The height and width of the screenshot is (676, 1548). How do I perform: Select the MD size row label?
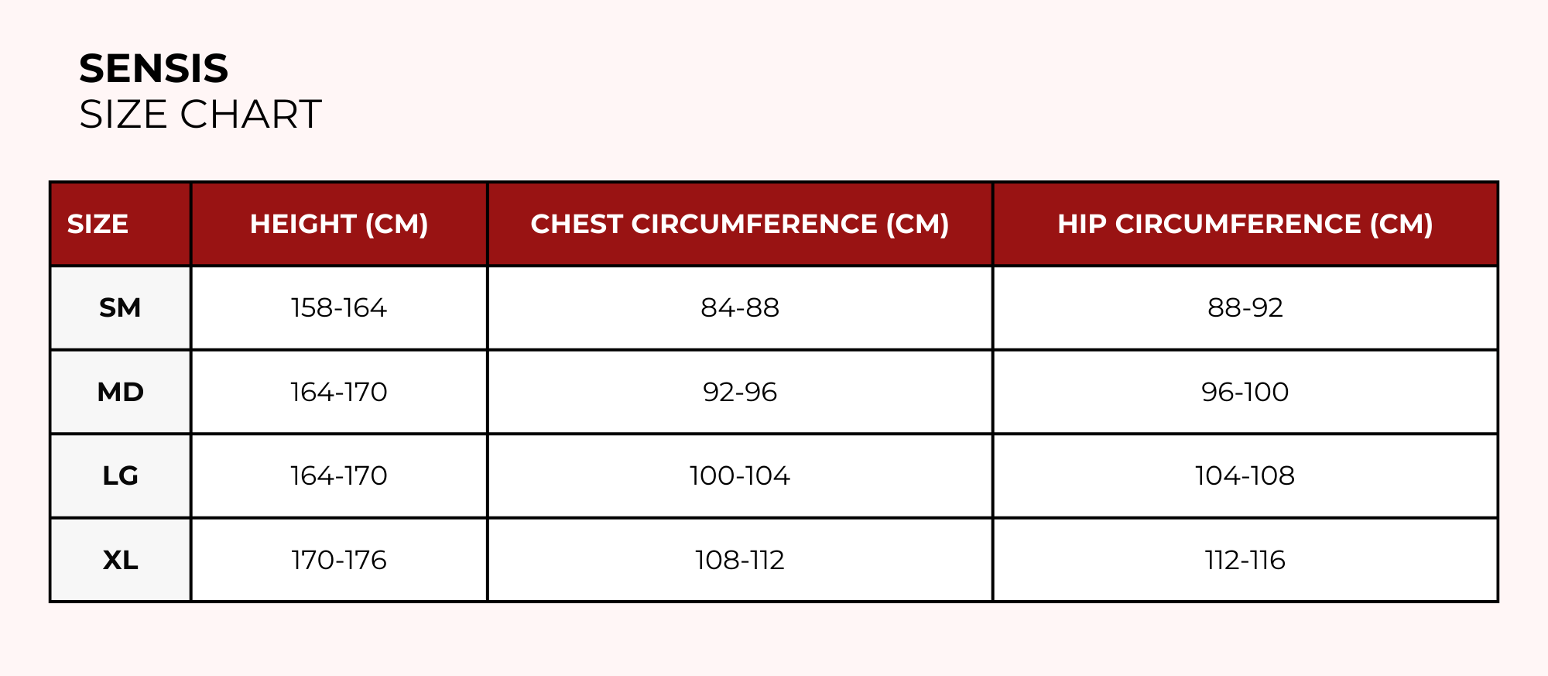(120, 392)
